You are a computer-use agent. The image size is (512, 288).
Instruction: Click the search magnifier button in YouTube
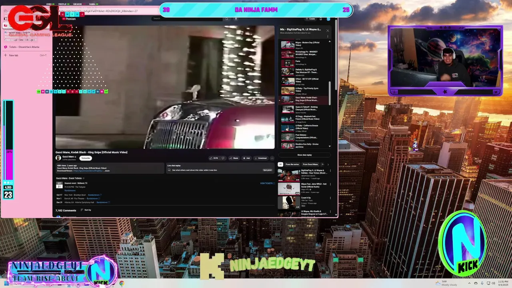tap(226, 18)
